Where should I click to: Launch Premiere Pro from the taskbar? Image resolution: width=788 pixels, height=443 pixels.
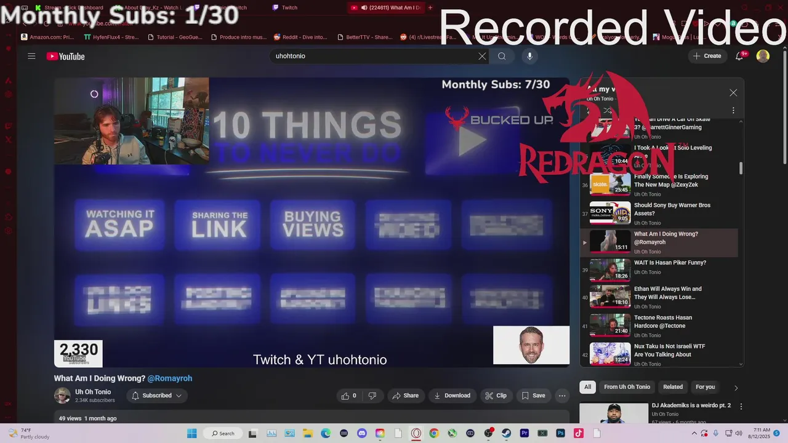coord(525,433)
